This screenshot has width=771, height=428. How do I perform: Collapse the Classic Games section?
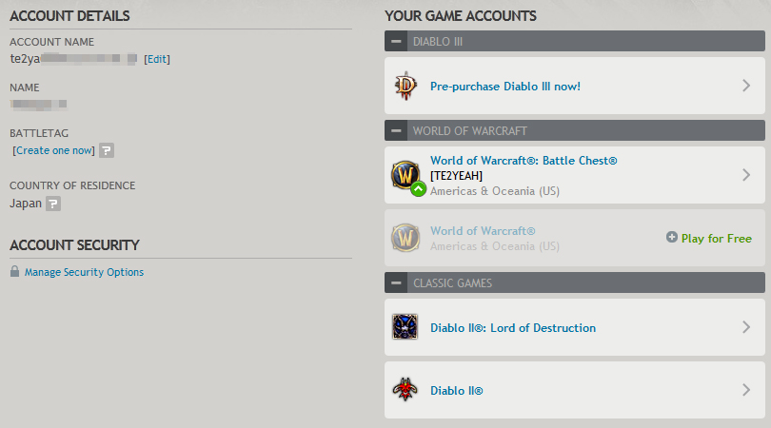396,283
